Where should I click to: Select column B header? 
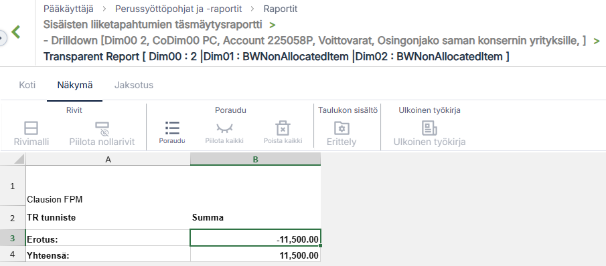click(256, 159)
